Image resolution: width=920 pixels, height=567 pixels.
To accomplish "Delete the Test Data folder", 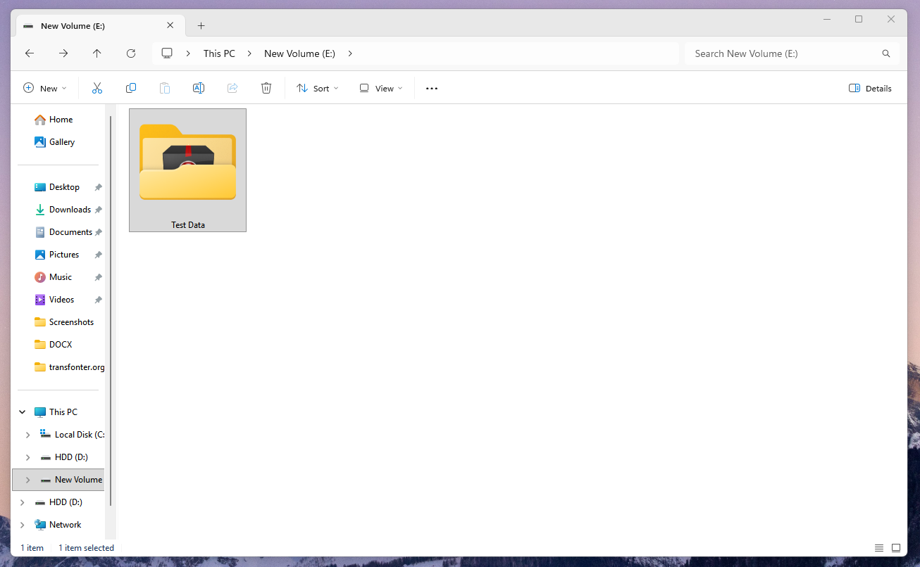I will (266, 87).
